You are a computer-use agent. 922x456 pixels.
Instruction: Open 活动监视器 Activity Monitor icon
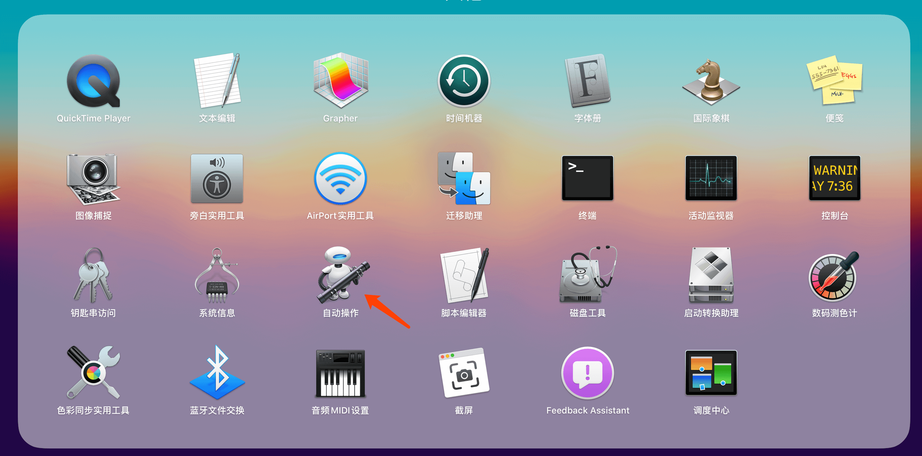pos(711,178)
